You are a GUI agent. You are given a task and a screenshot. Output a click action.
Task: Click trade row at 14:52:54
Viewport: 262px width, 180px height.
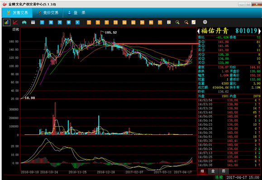tap(229, 100)
